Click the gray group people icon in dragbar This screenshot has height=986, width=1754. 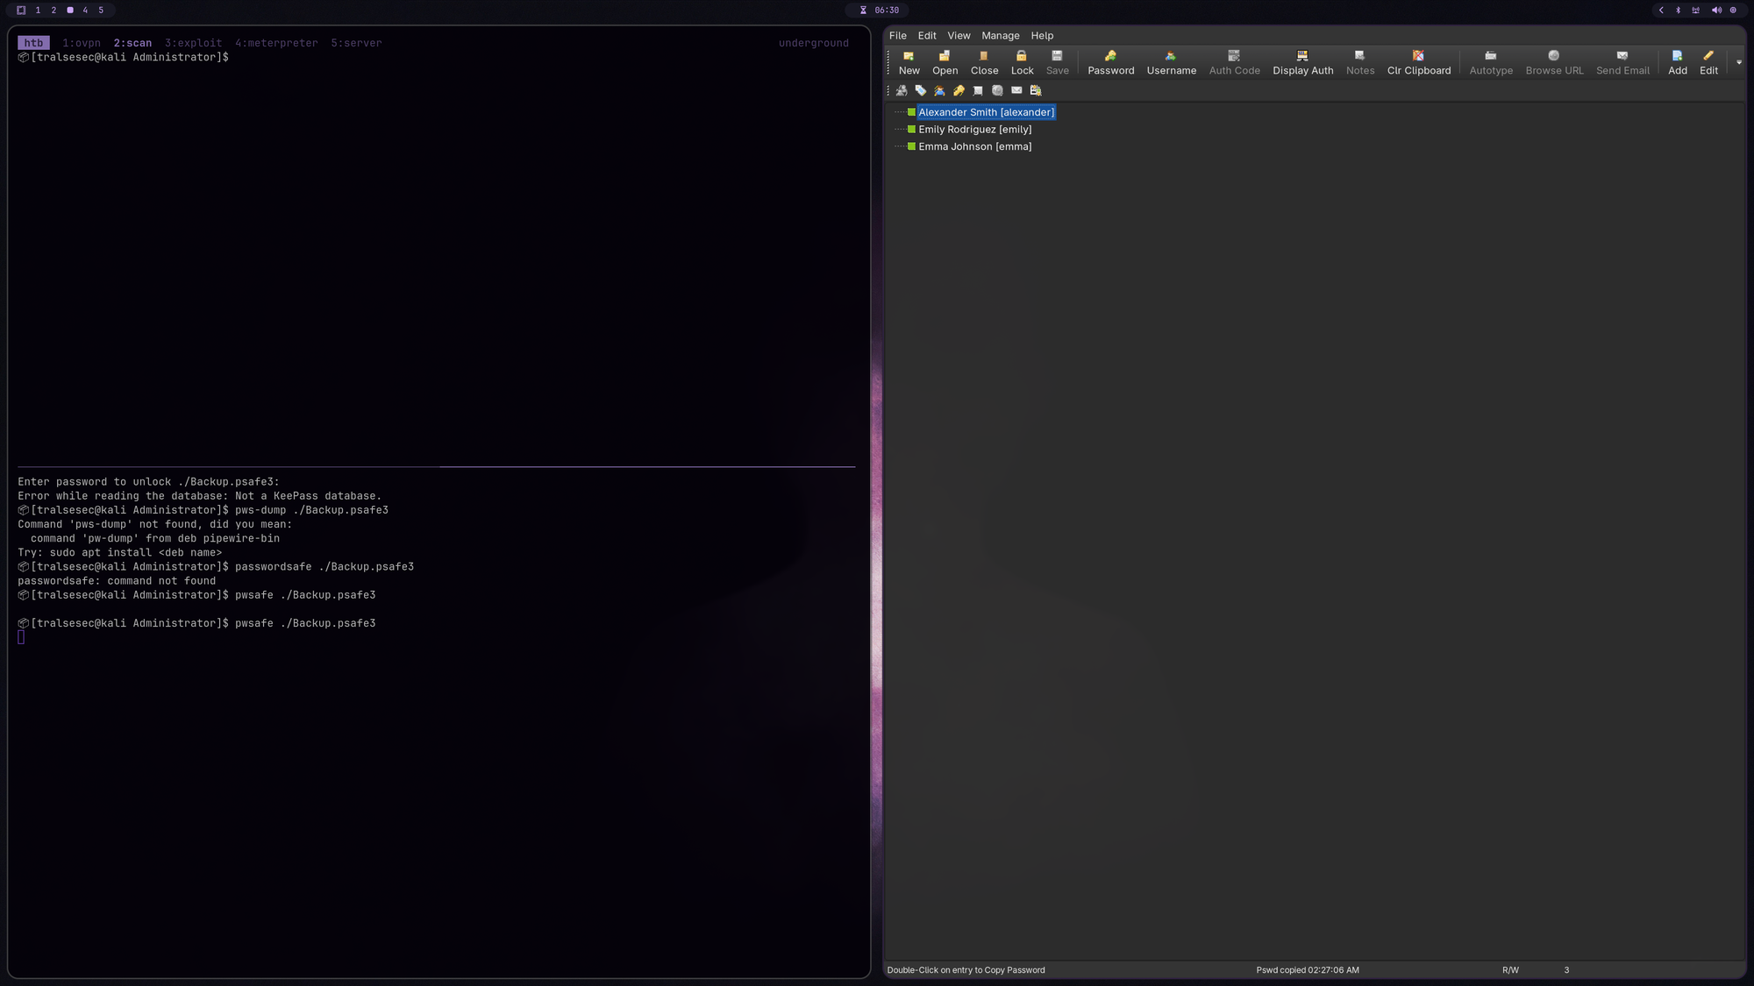902,90
